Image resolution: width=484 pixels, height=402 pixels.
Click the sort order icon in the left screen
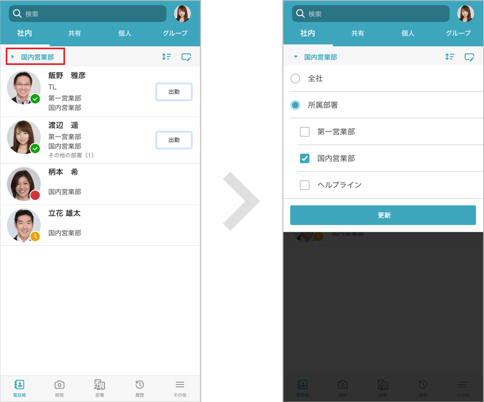click(167, 57)
